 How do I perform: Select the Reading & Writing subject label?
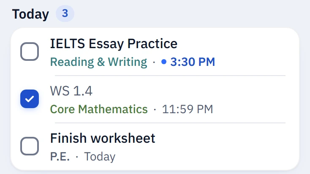[x=99, y=62]
